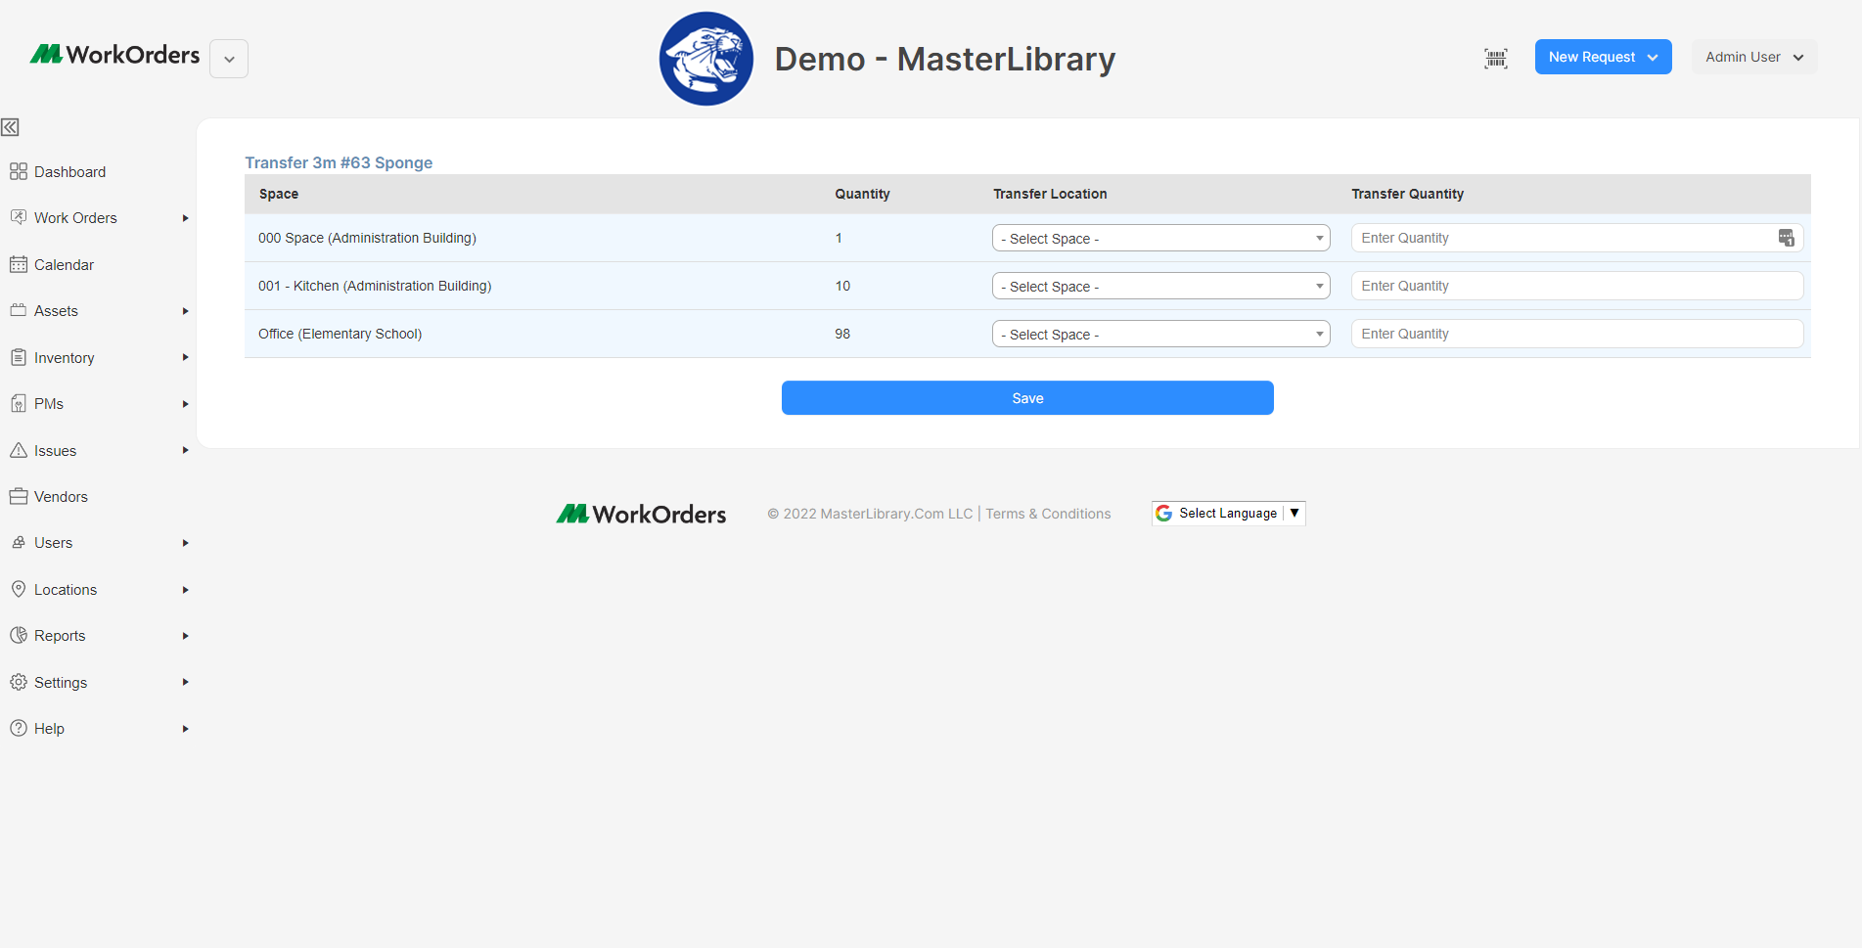This screenshot has width=1862, height=948.
Task: Expand the Issues submenu arrow
Action: 185,450
